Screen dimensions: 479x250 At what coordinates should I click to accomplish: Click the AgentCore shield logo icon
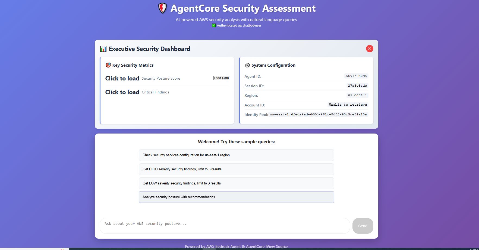162,8
